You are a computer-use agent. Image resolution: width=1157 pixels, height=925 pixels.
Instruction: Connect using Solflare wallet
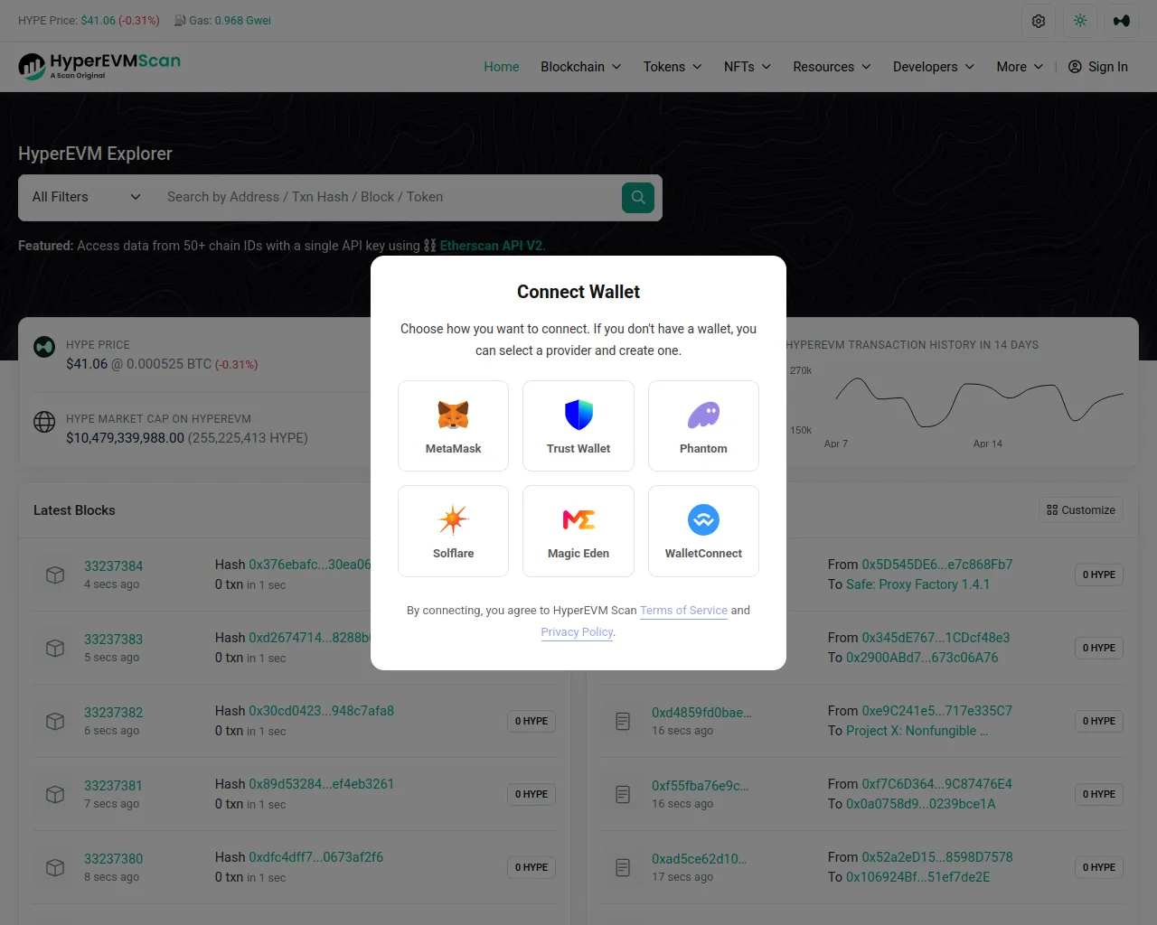click(453, 531)
